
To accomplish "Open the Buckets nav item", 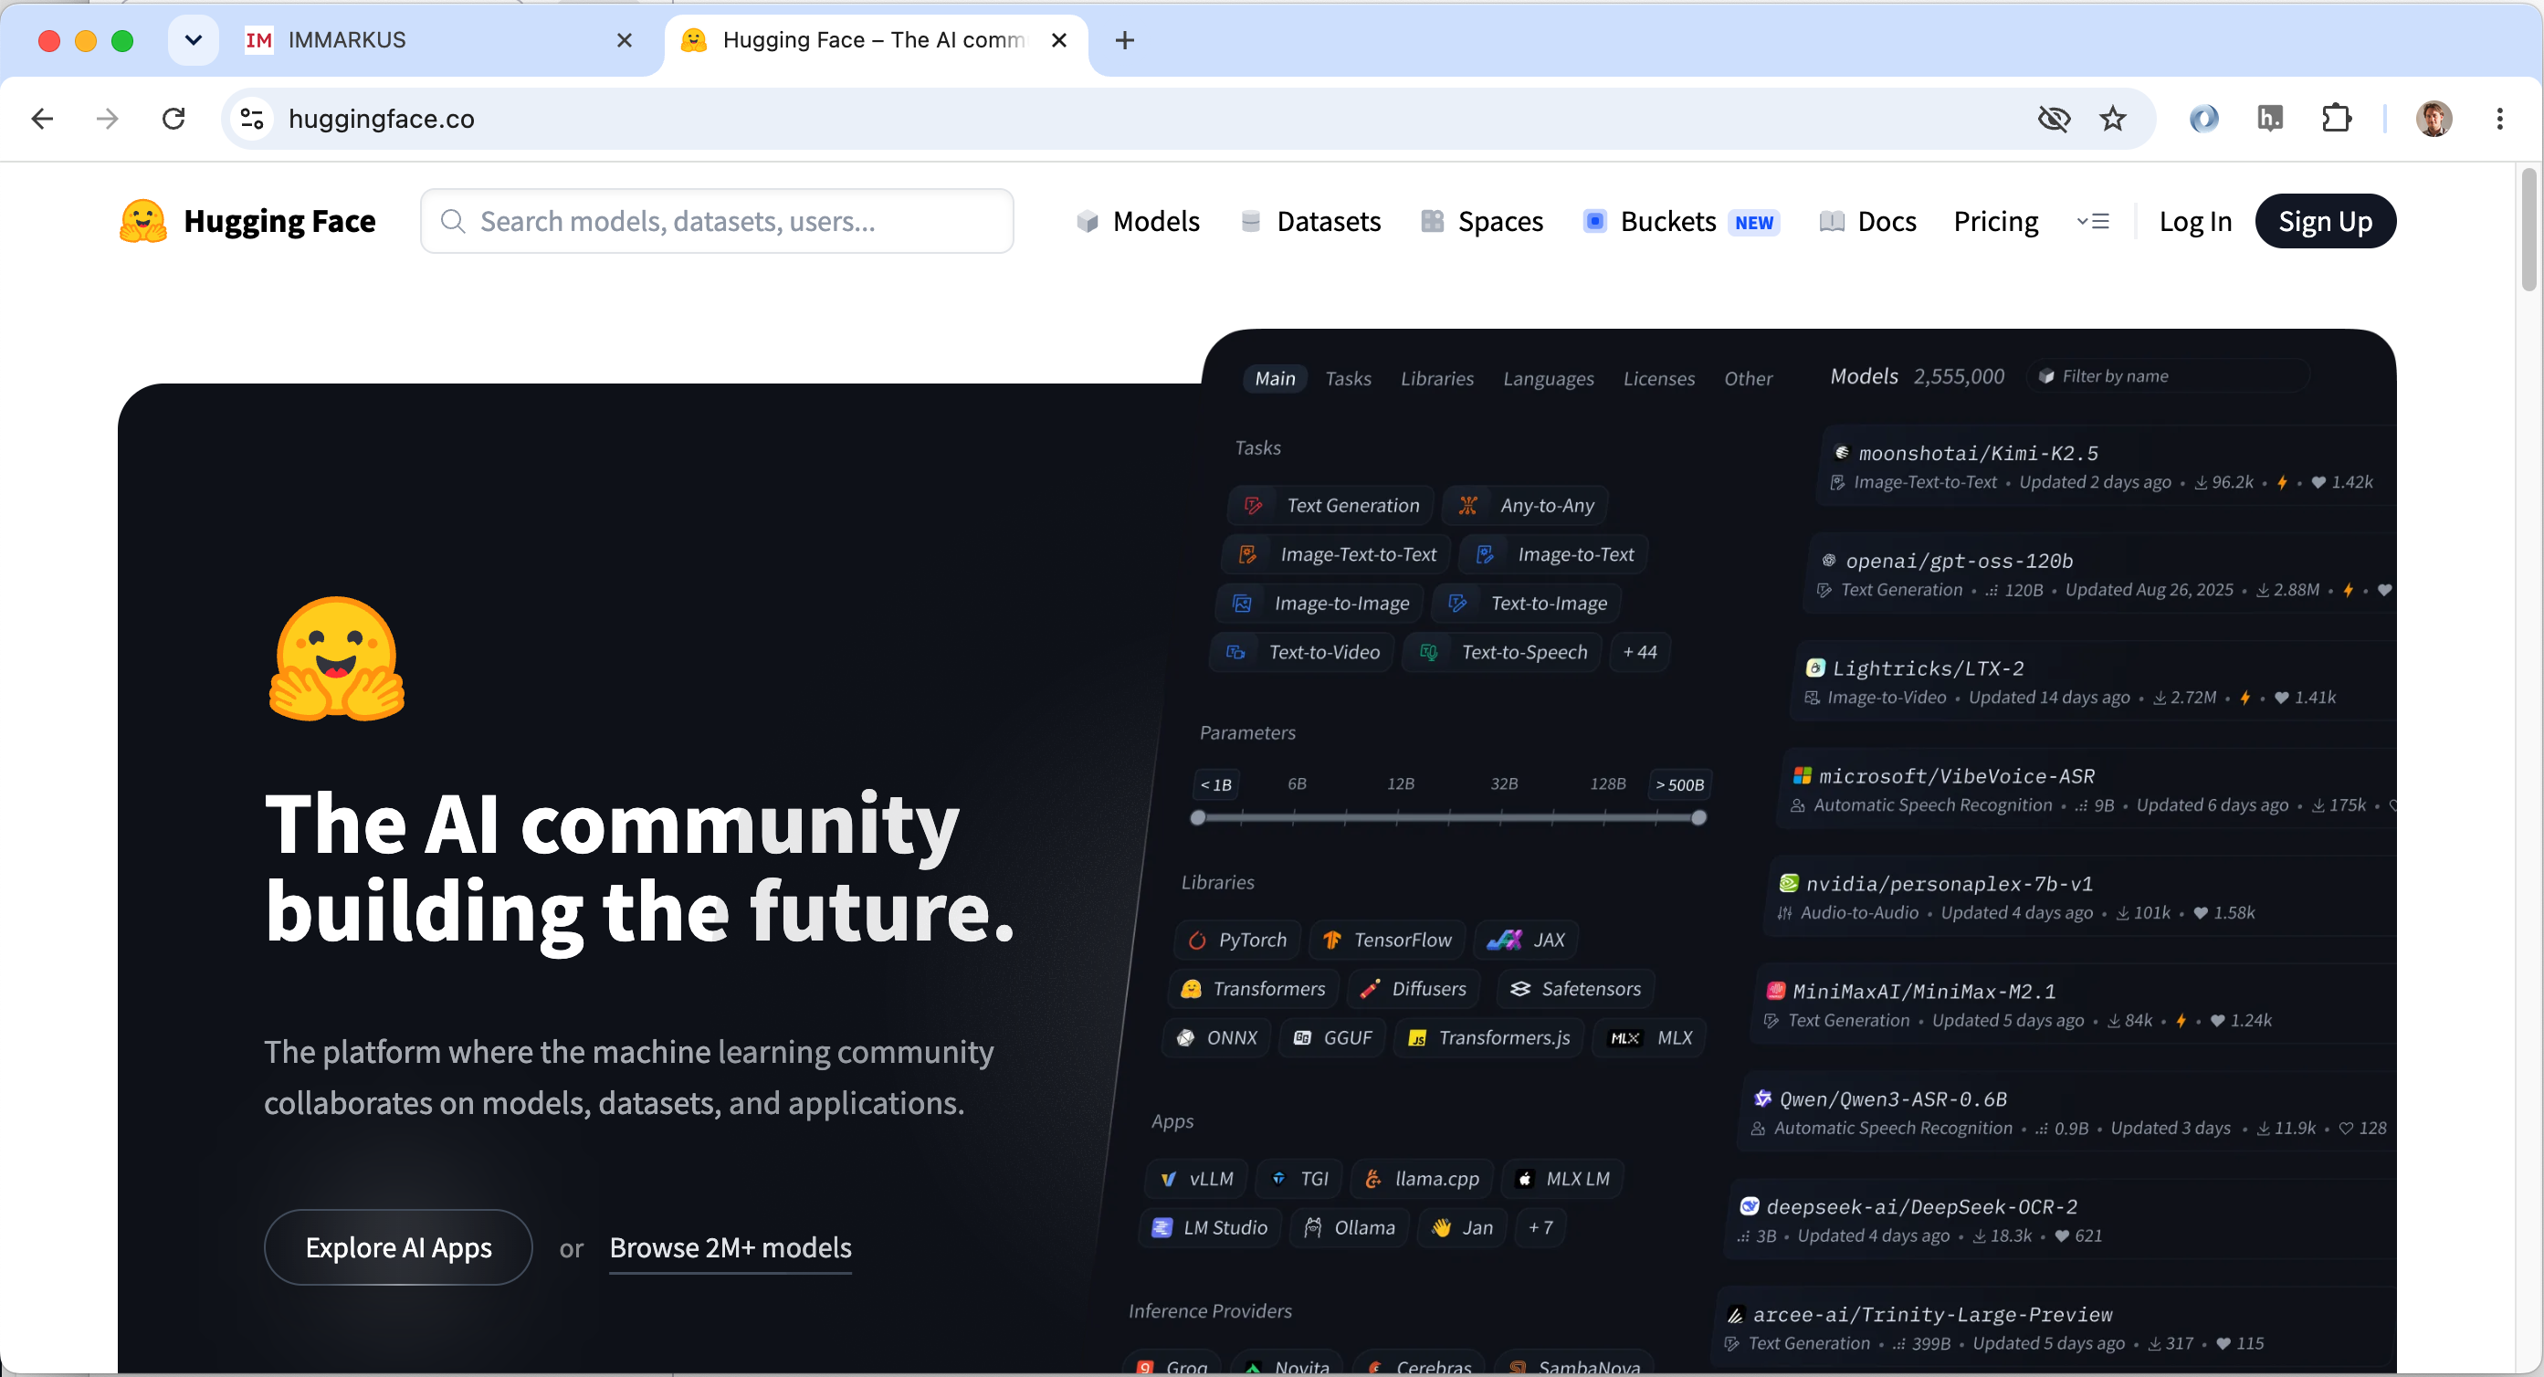I will [x=1681, y=221].
